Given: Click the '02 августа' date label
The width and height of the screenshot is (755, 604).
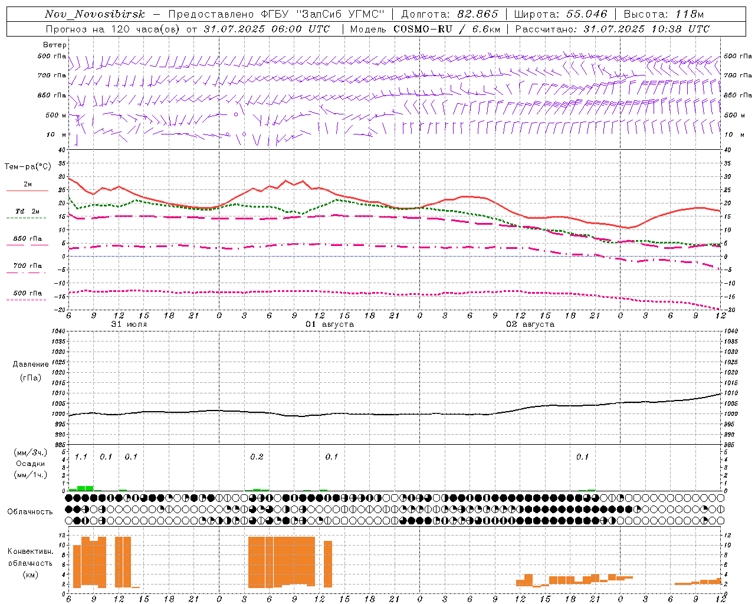Looking at the screenshot, I should [530, 324].
